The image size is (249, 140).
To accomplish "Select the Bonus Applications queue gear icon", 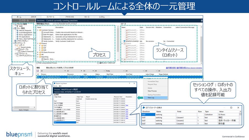I will click(17, 35).
